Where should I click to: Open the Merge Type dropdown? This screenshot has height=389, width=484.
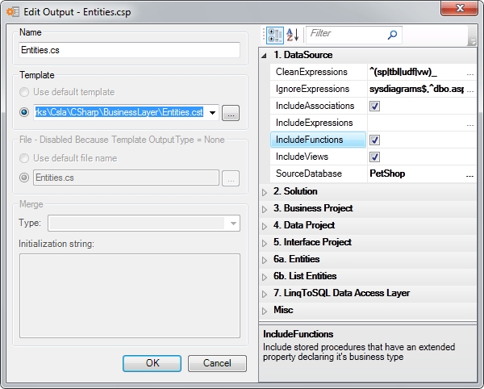[234, 224]
